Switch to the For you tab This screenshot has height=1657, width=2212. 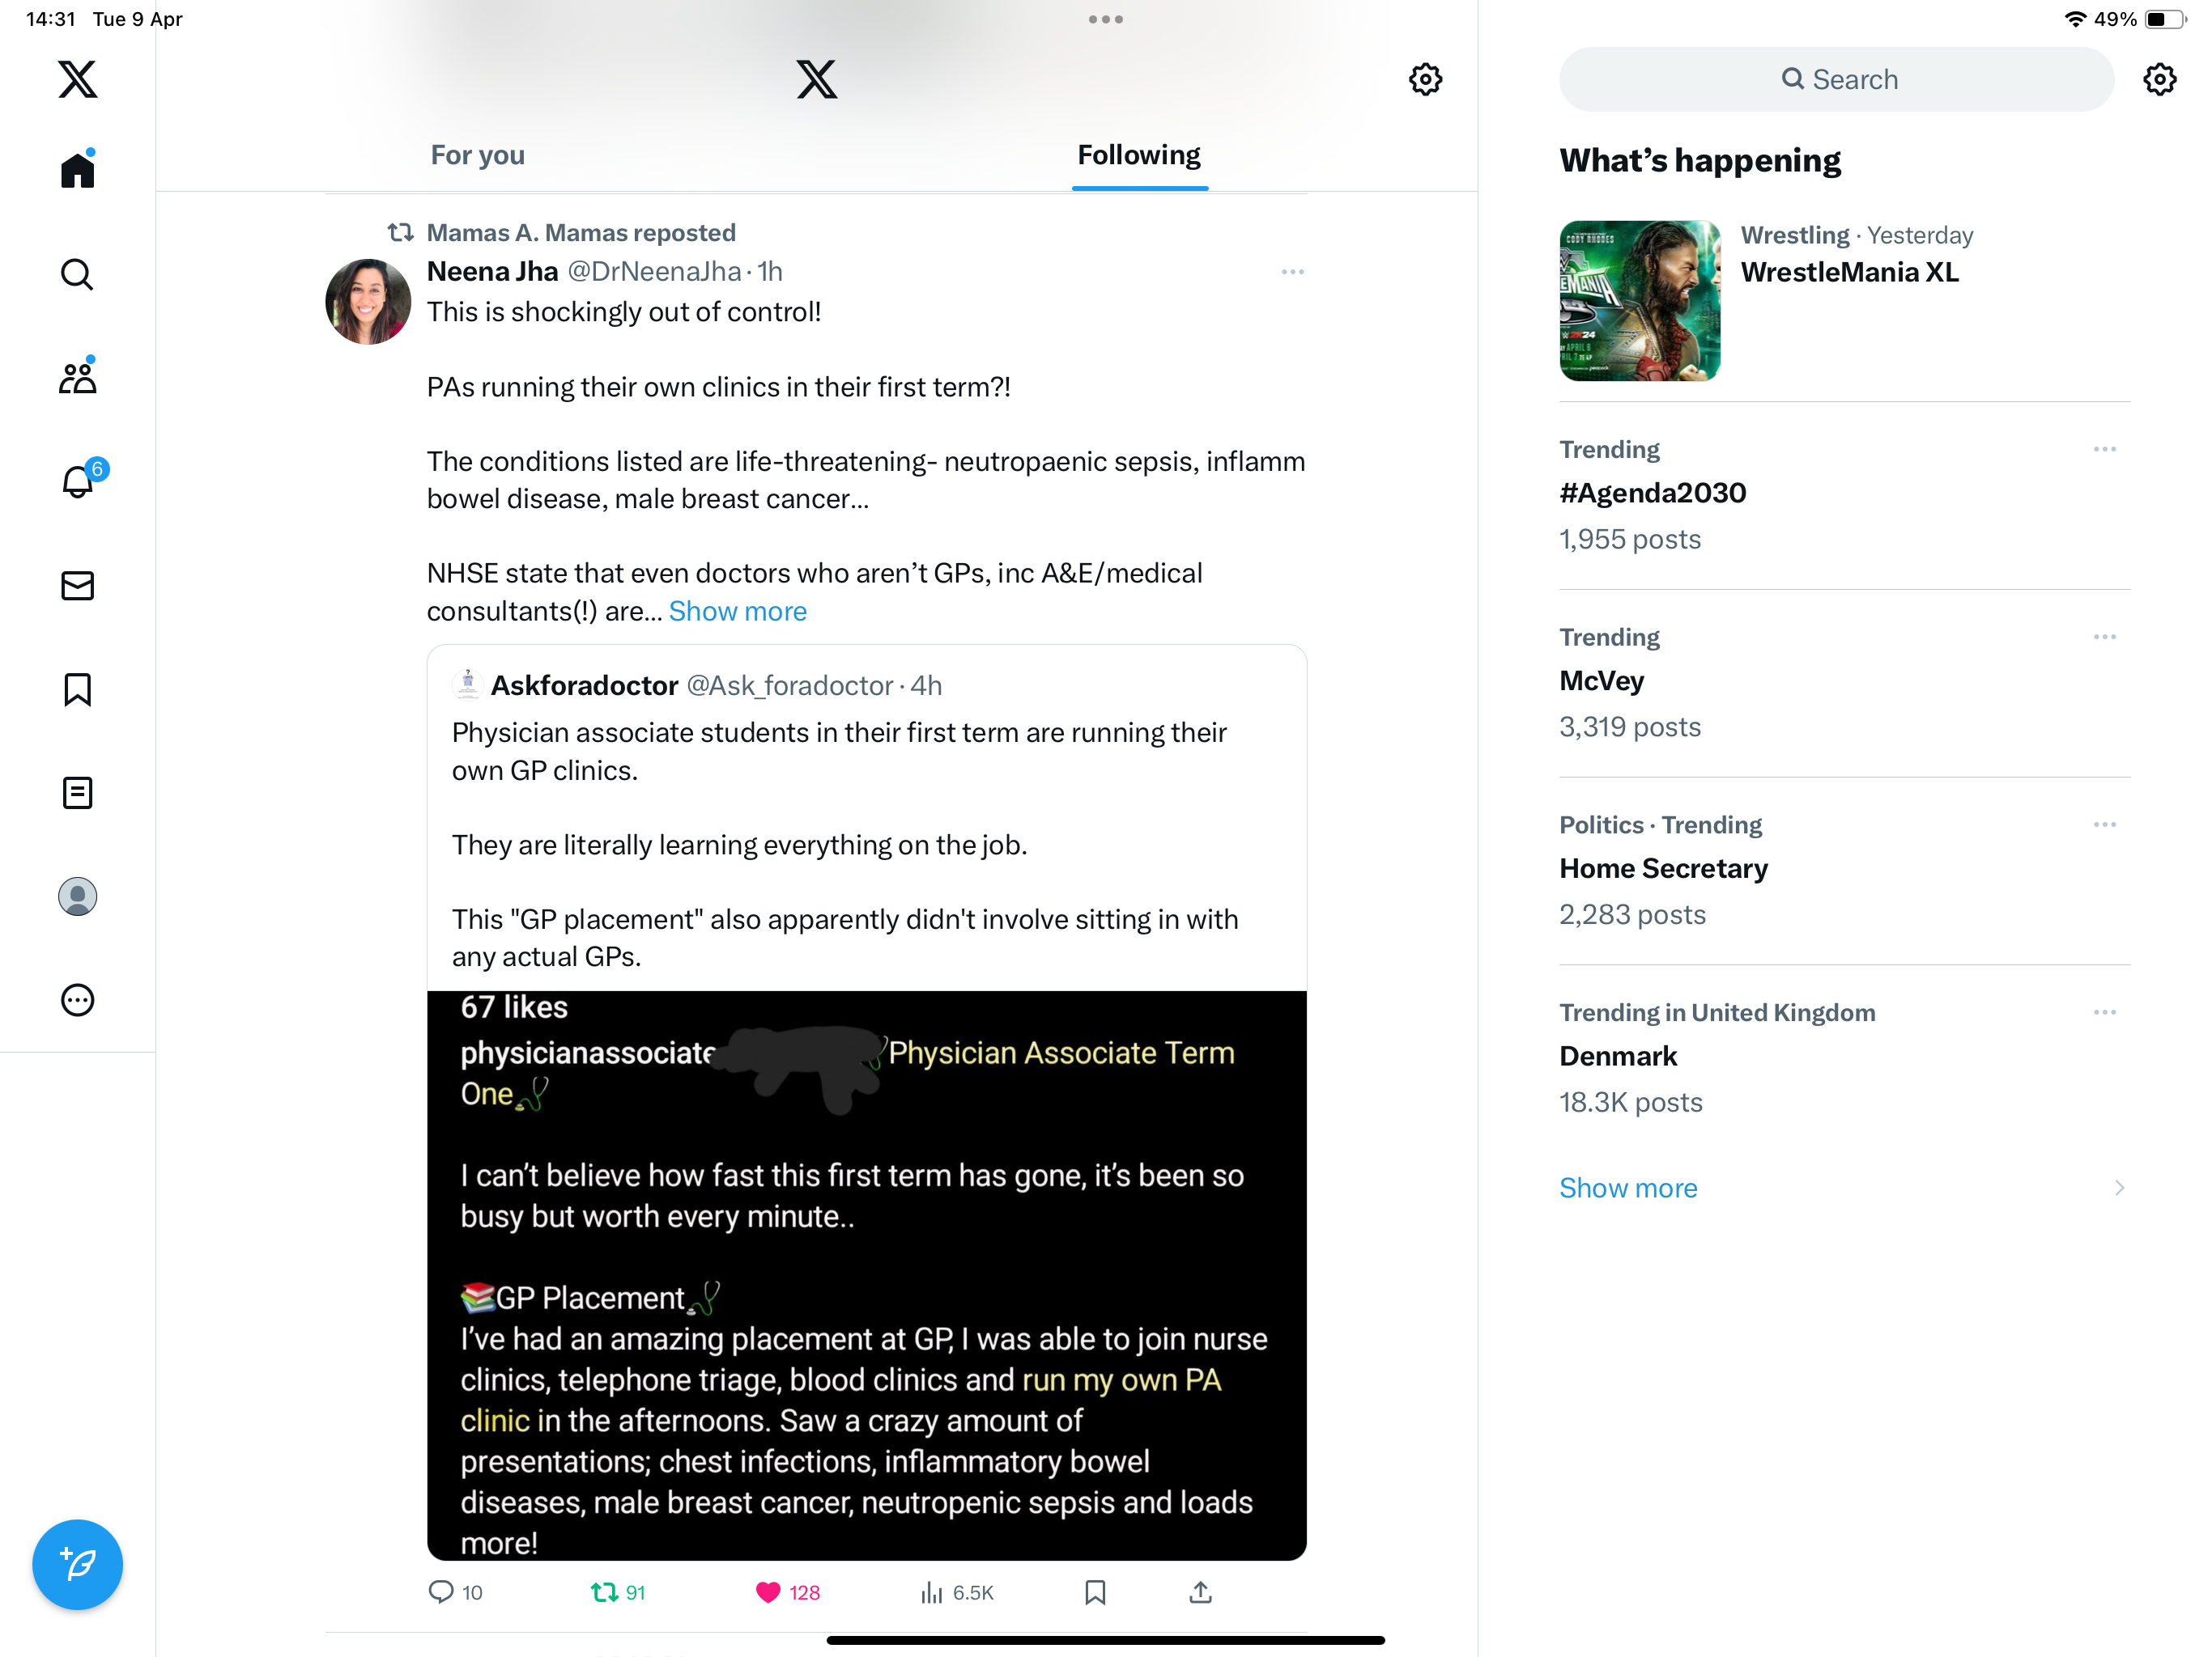click(477, 156)
